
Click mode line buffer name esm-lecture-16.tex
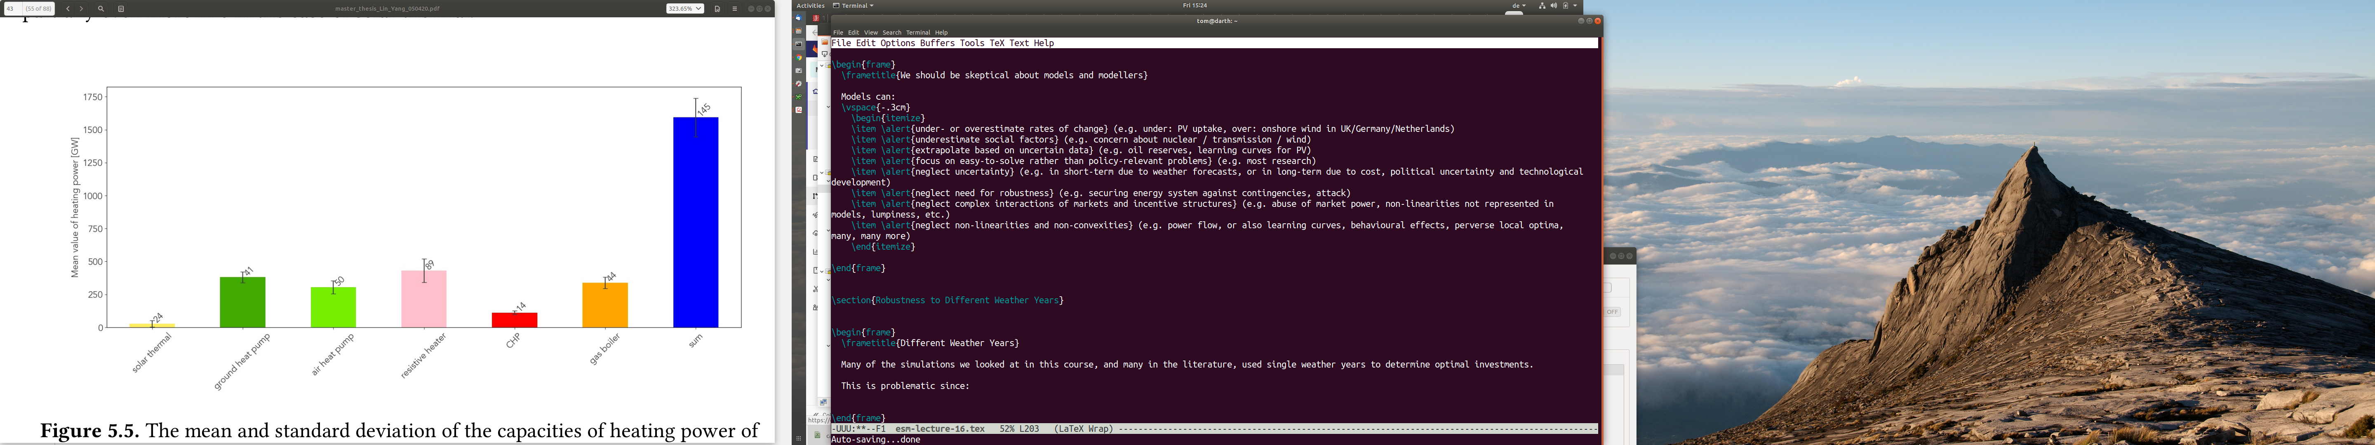click(940, 429)
